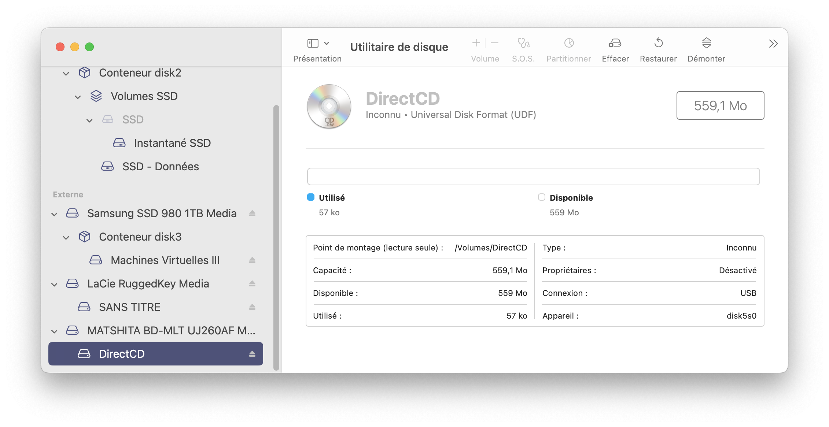Click the LaCie RuggedKey drive icon

tap(72, 283)
